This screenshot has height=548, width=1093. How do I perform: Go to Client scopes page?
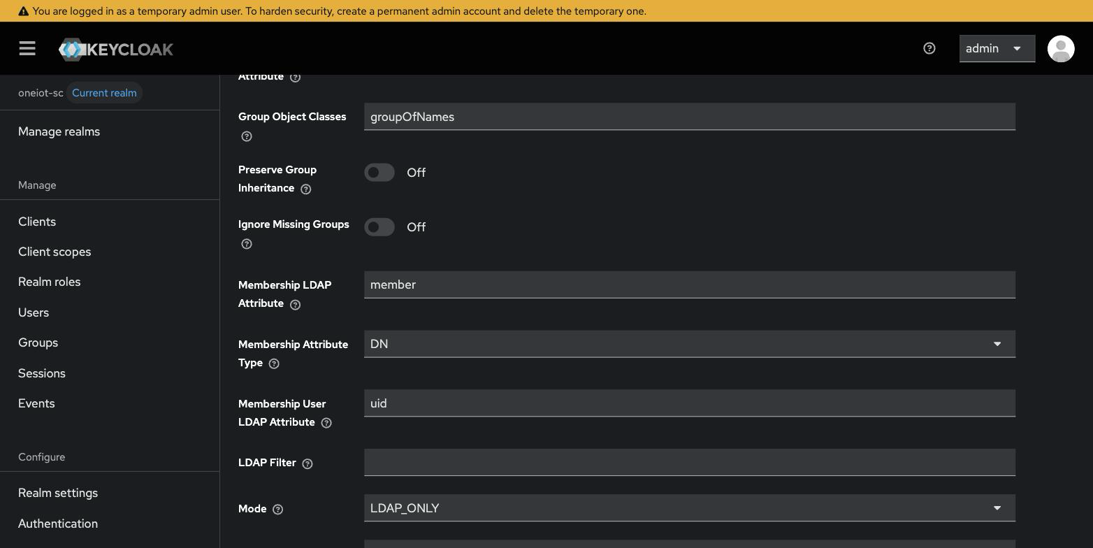[55, 252]
